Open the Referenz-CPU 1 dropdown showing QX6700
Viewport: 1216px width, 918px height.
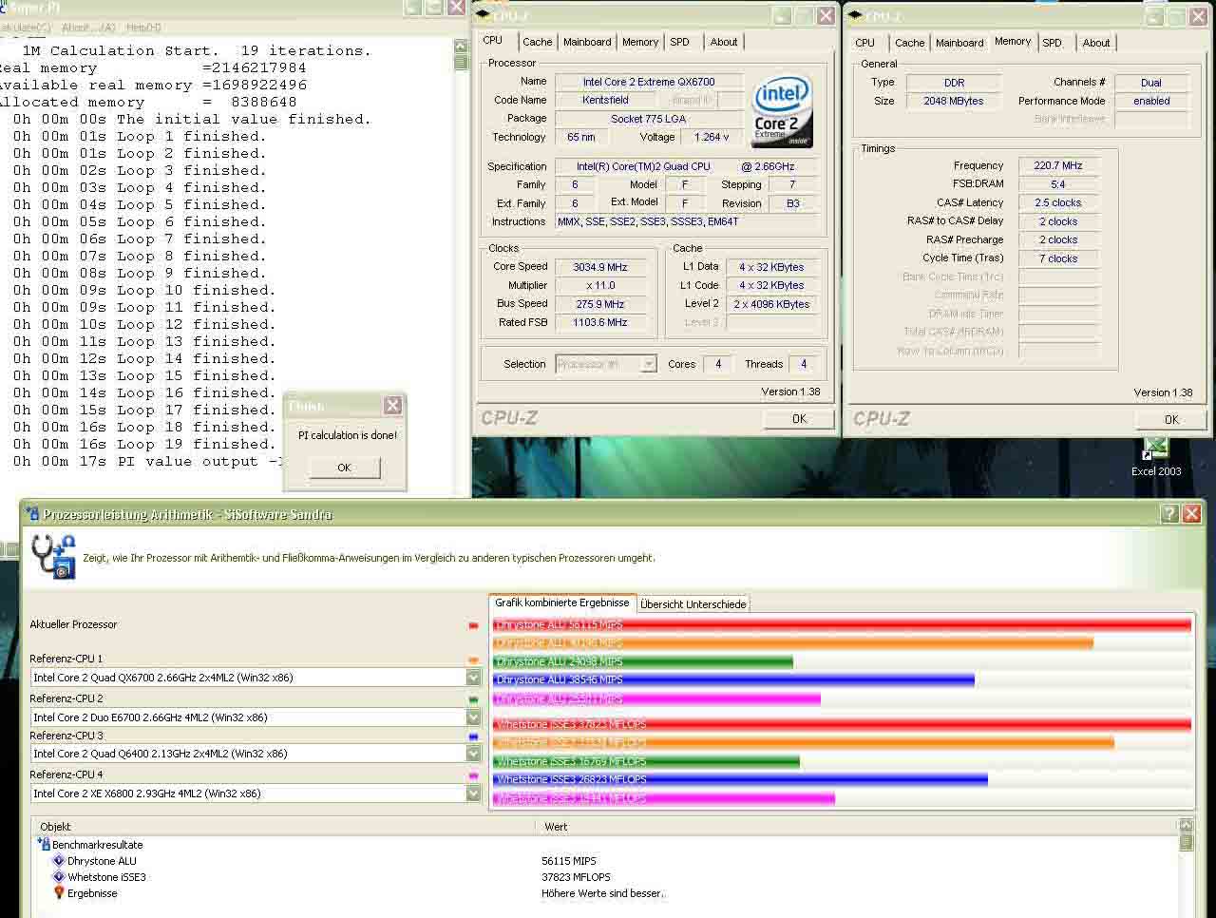pos(473,678)
